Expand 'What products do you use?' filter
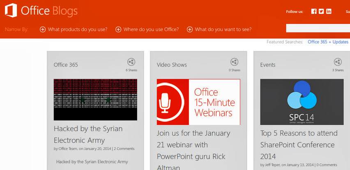Image resolution: width=350 pixels, height=170 pixels. [x=74, y=29]
